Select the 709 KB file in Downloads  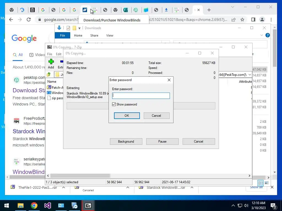point(261,127)
